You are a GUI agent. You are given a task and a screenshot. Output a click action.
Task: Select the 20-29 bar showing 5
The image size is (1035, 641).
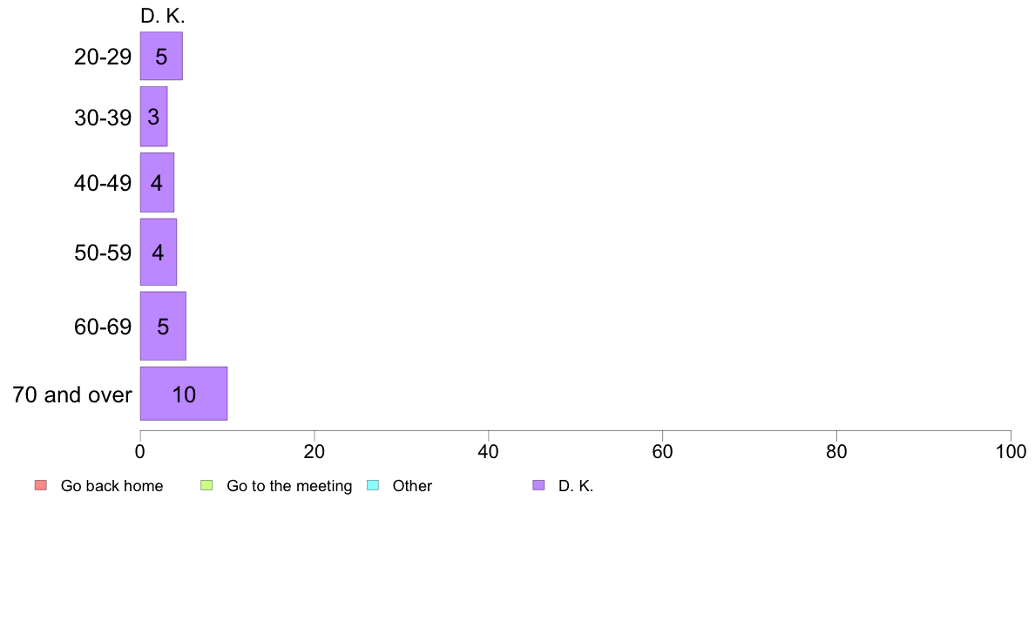[x=161, y=57]
